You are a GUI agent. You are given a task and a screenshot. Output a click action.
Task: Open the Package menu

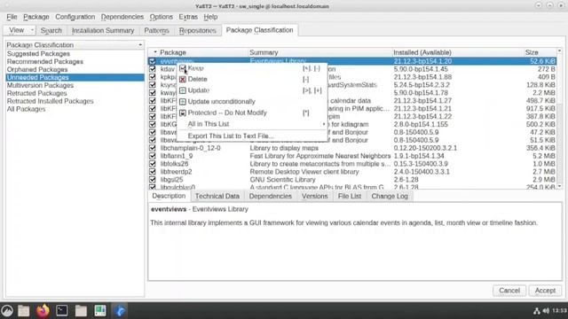click(x=35, y=17)
